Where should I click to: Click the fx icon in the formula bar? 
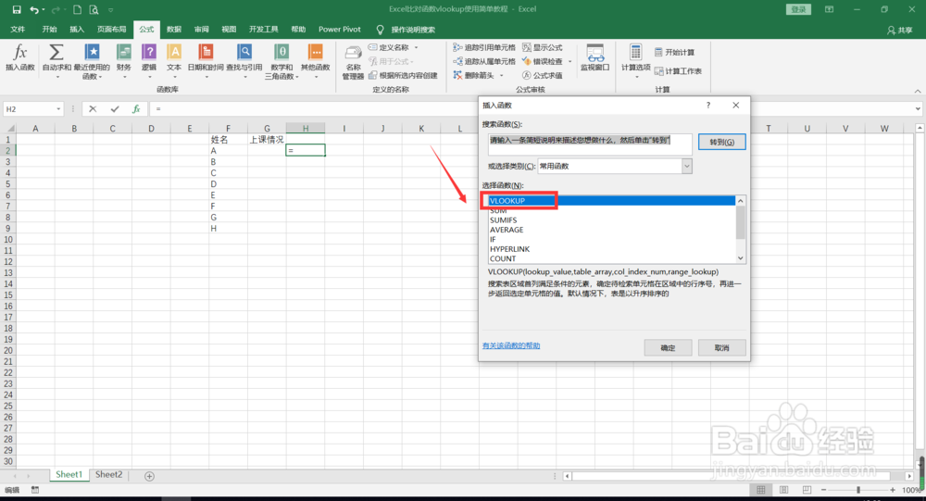(136, 108)
